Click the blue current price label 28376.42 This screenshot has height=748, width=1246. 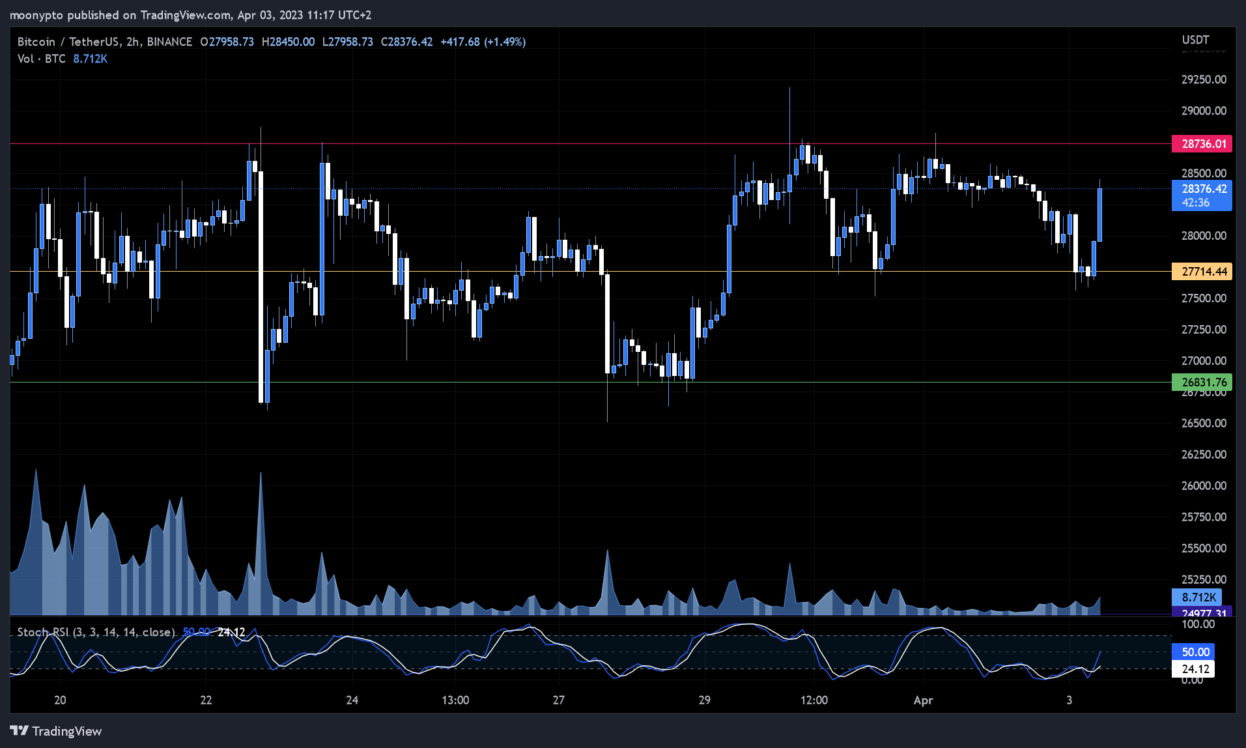click(x=1202, y=195)
